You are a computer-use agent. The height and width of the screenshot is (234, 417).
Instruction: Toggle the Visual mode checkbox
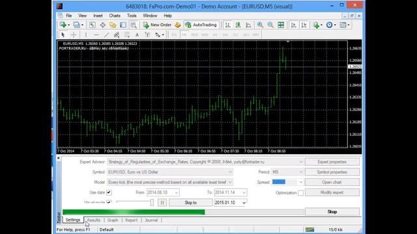click(x=109, y=202)
